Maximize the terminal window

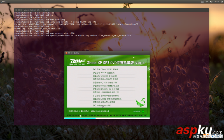pos(22,10)
